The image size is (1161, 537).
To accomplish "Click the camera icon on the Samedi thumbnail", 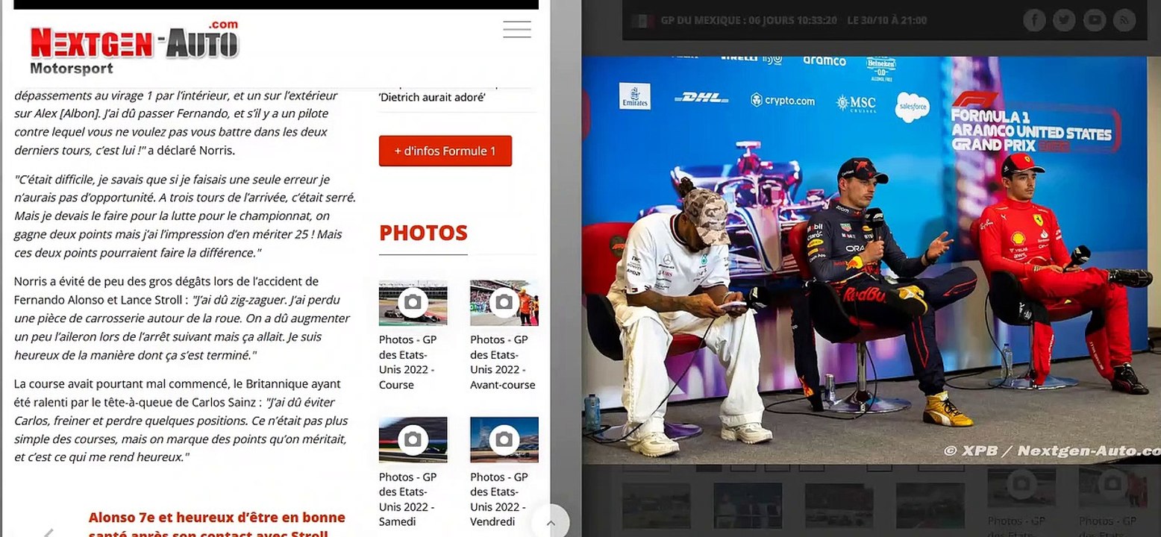I will [413, 439].
